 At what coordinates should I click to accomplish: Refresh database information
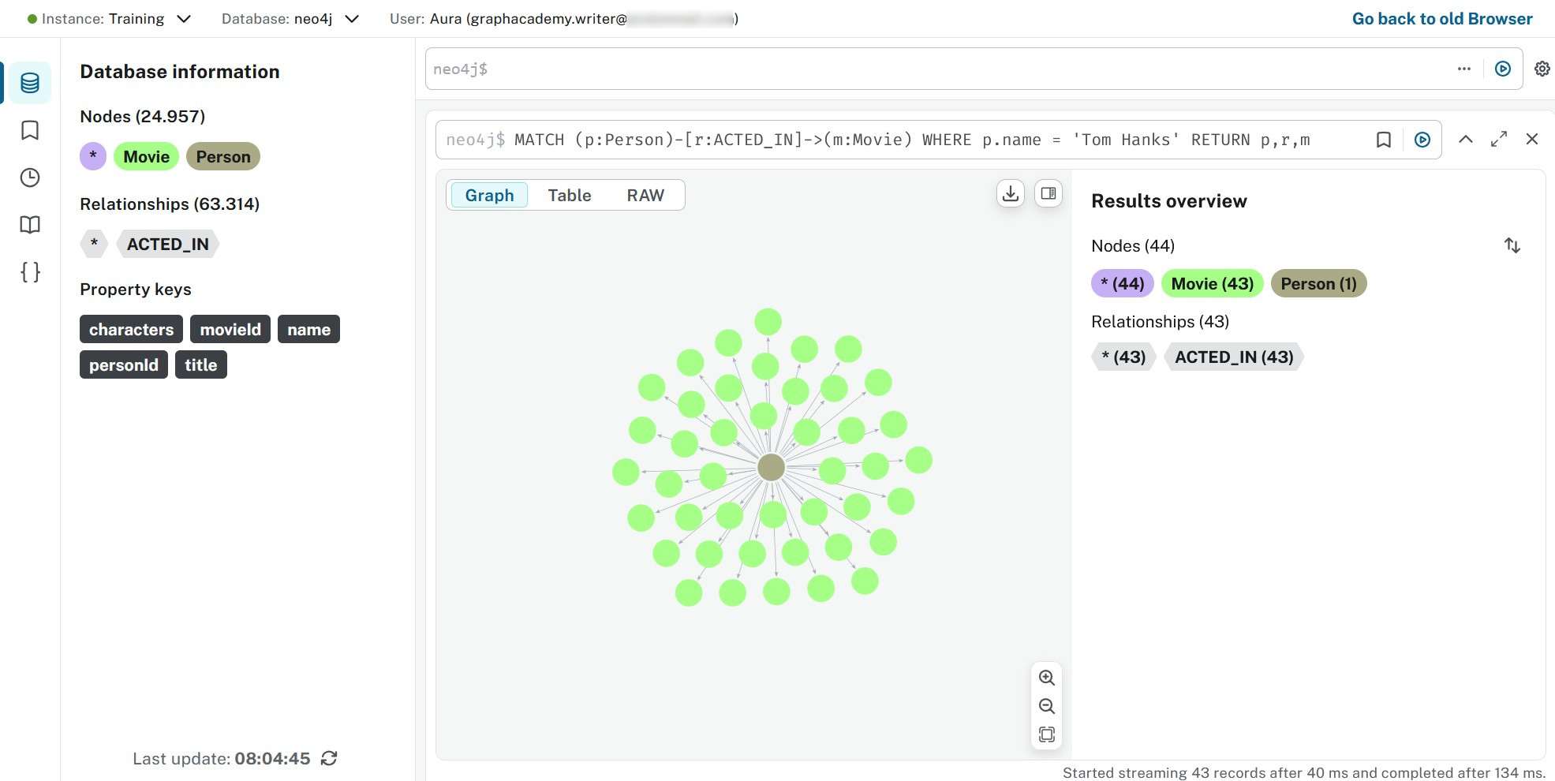pos(330,758)
